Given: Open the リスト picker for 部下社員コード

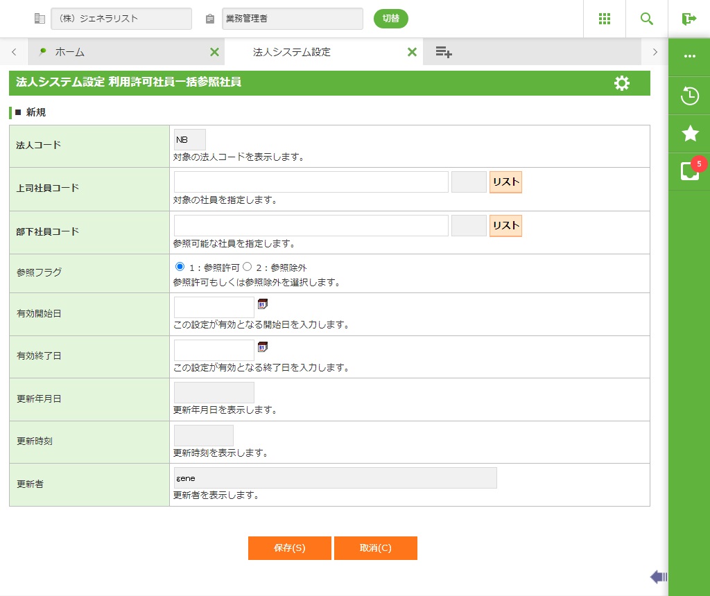Looking at the screenshot, I should (505, 225).
